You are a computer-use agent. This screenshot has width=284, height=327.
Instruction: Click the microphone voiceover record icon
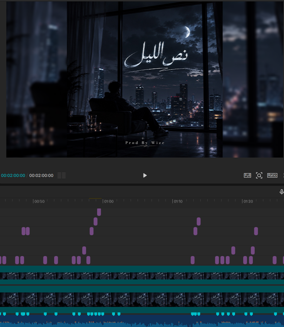pos(281,192)
